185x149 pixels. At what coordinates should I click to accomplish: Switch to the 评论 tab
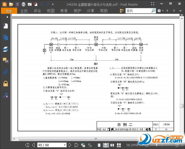click(x=37, y=11)
